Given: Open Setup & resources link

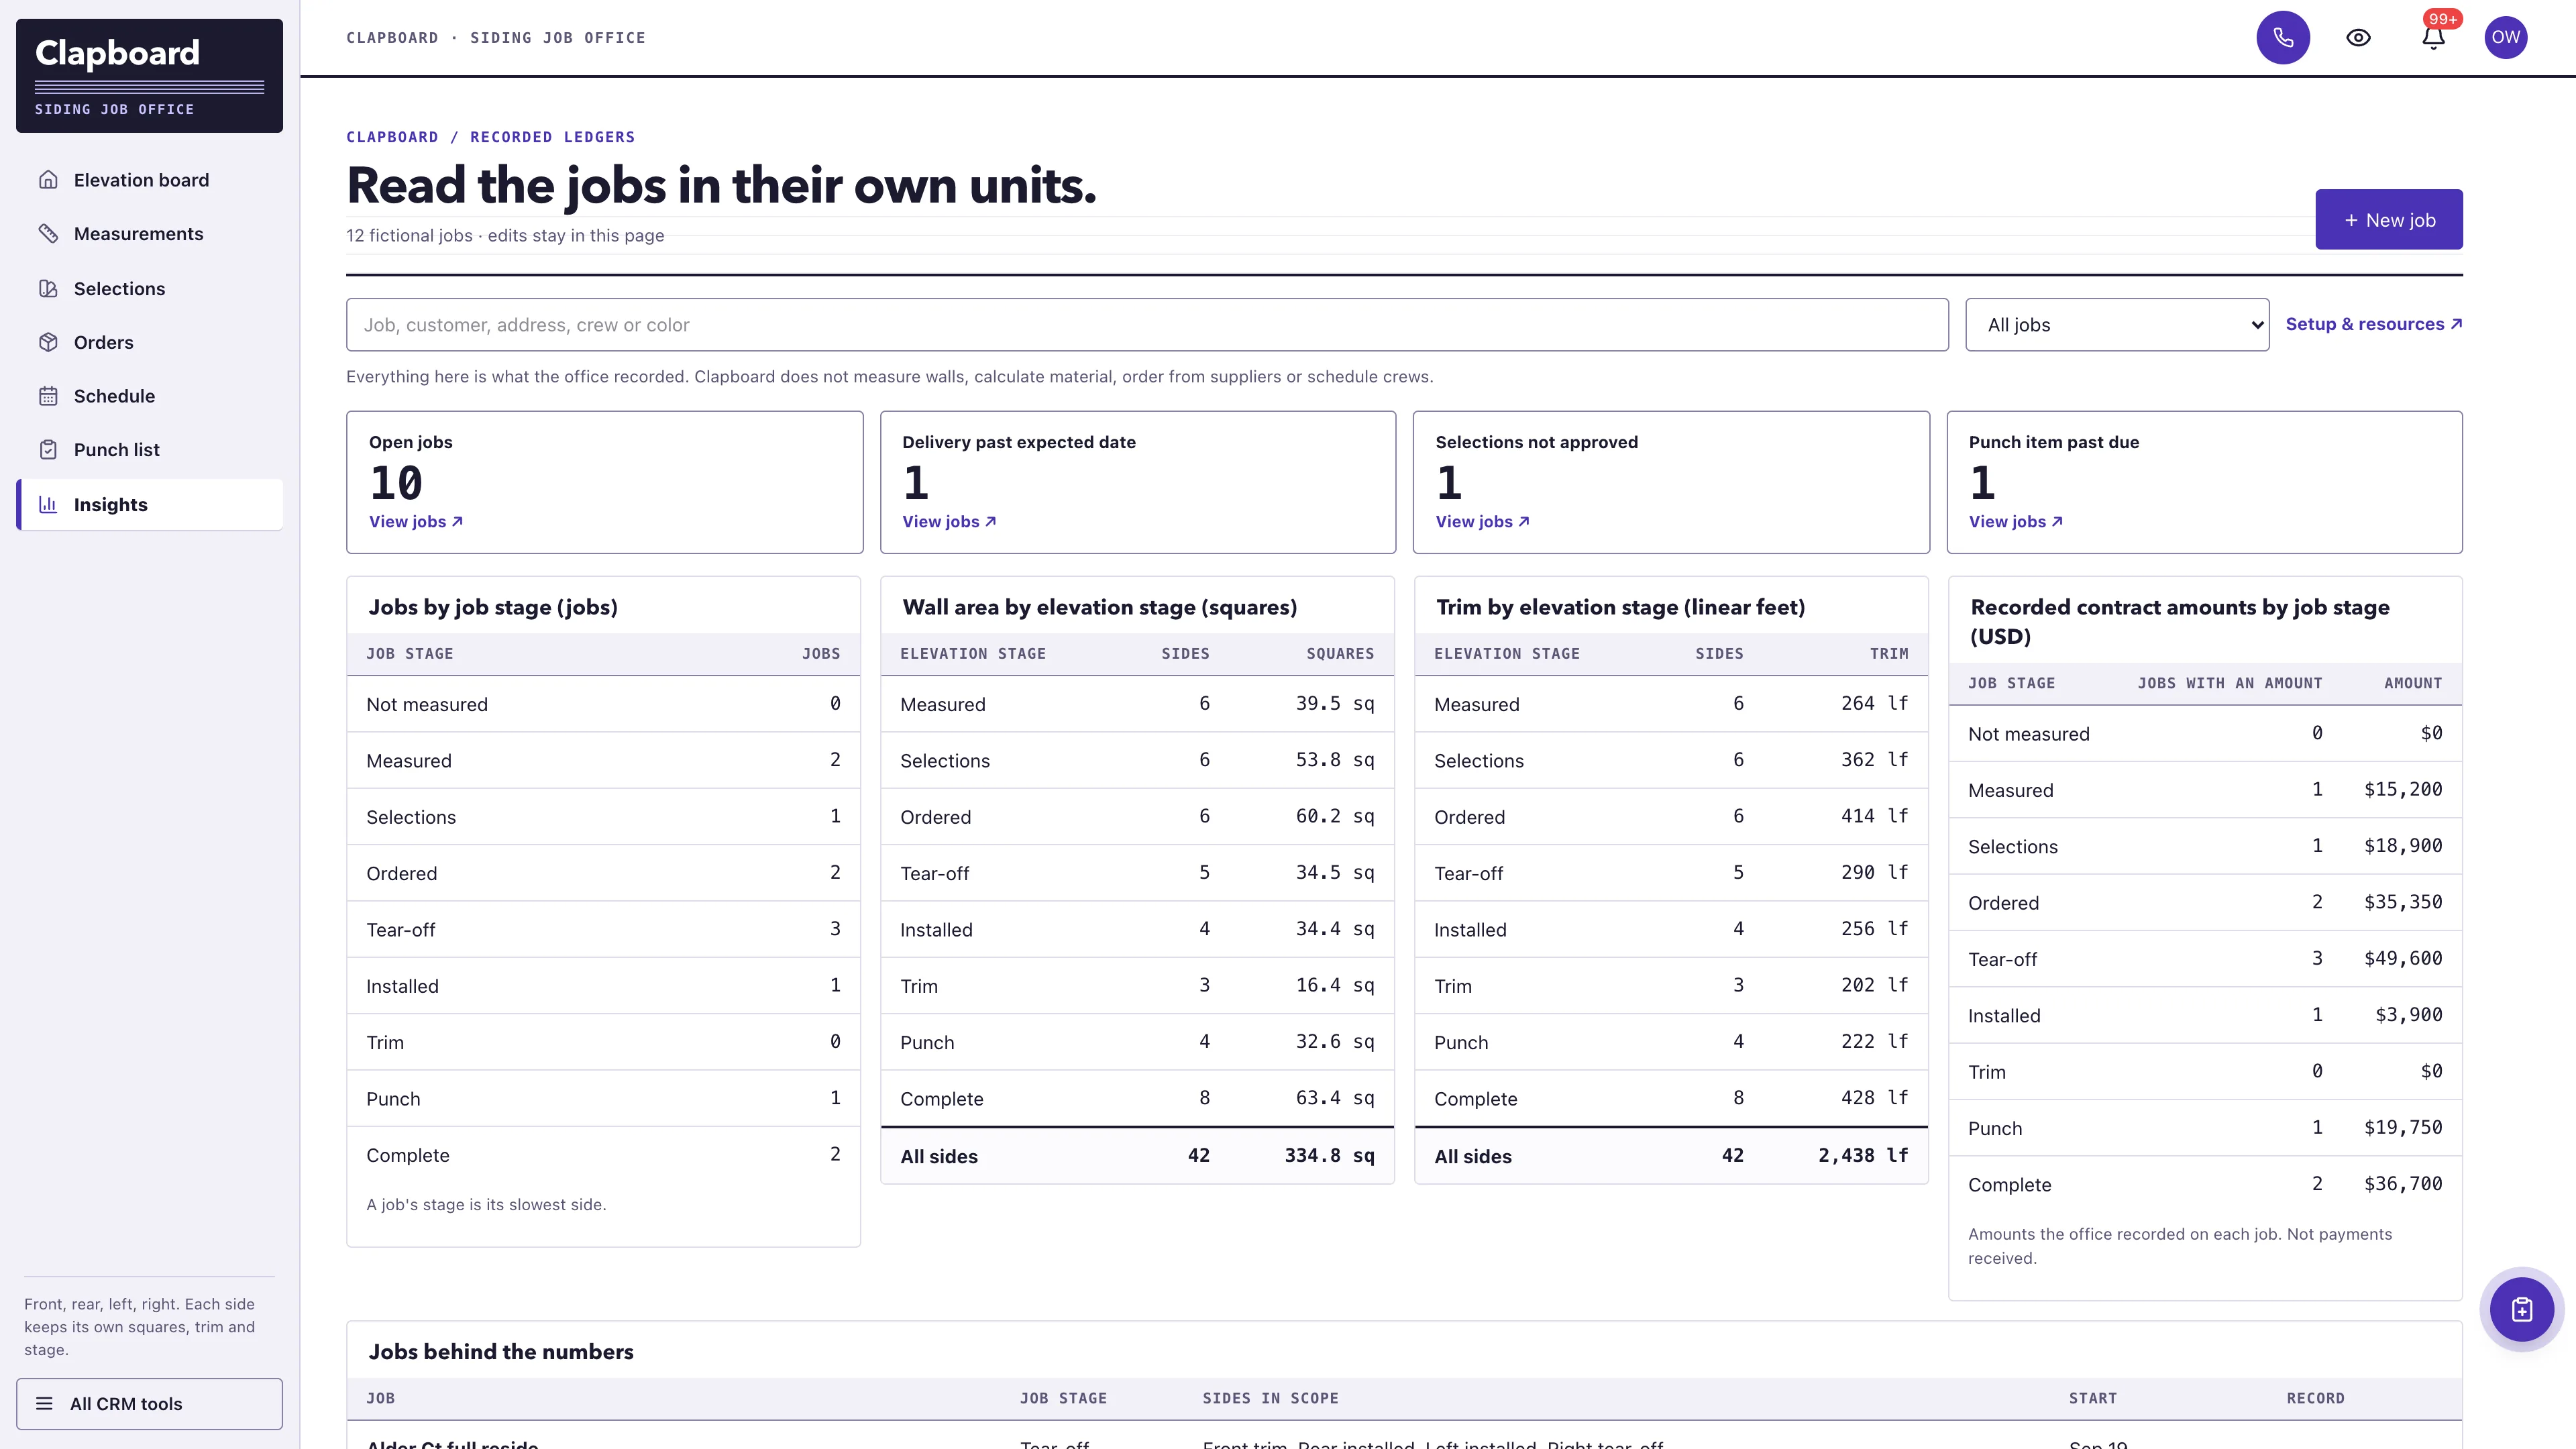Looking at the screenshot, I should click(x=2373, y=324).
